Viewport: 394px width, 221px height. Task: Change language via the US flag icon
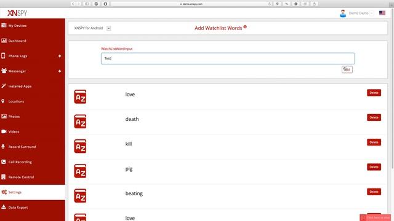click(x=382, y=13)
